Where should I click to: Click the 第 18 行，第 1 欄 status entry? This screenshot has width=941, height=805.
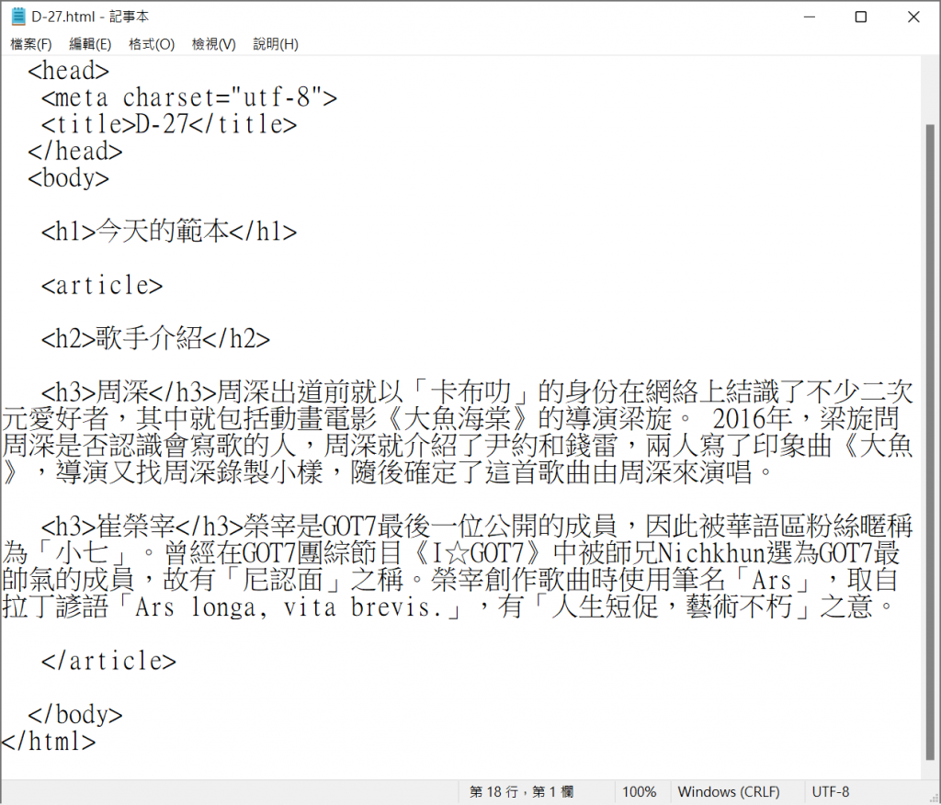click(521, 792)
